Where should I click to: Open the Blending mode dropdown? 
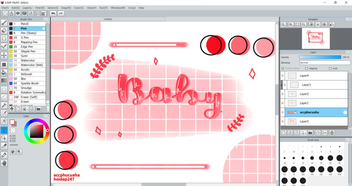coord(325,63)
